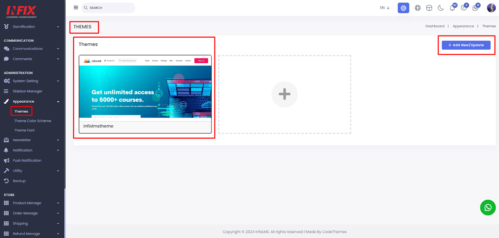
Task: Collapse the Appearance menu arrow
Action: point(58,102)
